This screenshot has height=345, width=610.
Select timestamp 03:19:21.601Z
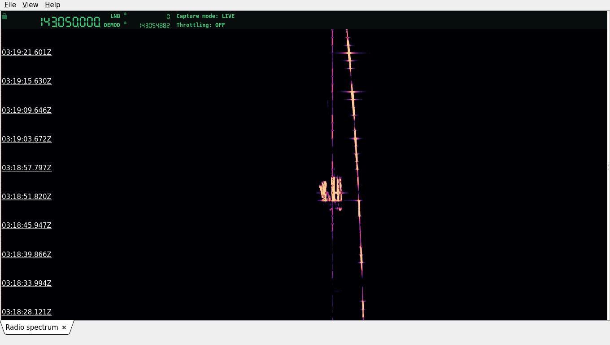pos(27,53)
